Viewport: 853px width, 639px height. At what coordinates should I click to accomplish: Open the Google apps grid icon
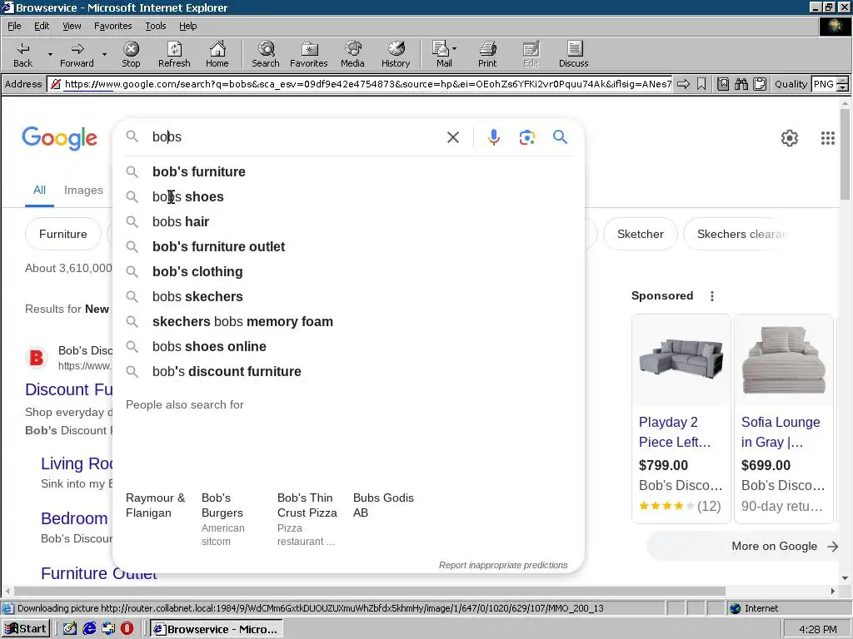coord(827,138)
